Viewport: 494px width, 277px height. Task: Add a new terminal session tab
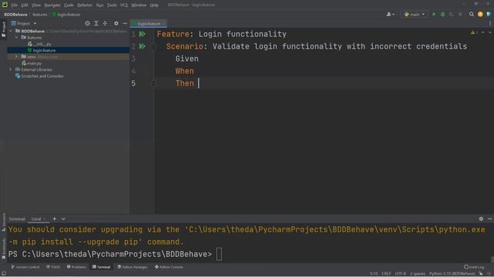54,219
